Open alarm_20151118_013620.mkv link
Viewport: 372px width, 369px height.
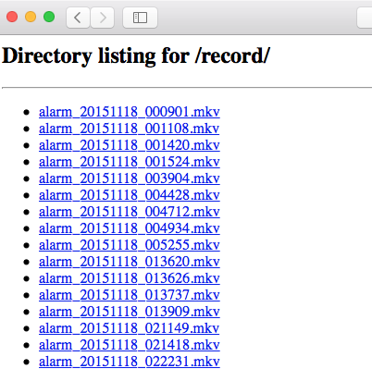(130, 262)
